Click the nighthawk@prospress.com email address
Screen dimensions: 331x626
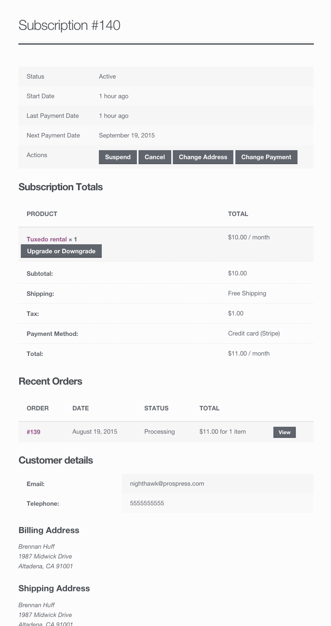167,484
